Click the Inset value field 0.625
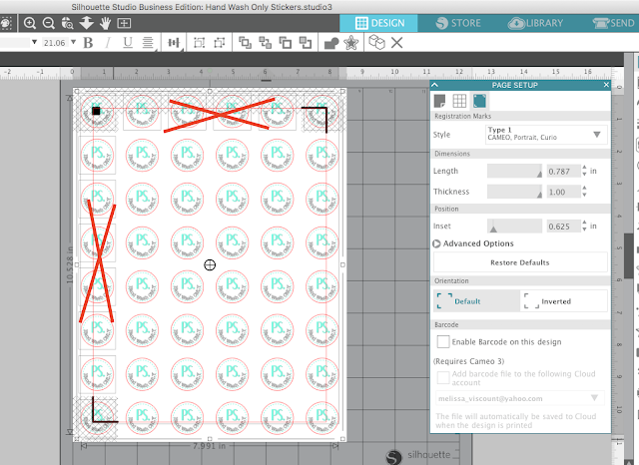 (x=563, y=227)
